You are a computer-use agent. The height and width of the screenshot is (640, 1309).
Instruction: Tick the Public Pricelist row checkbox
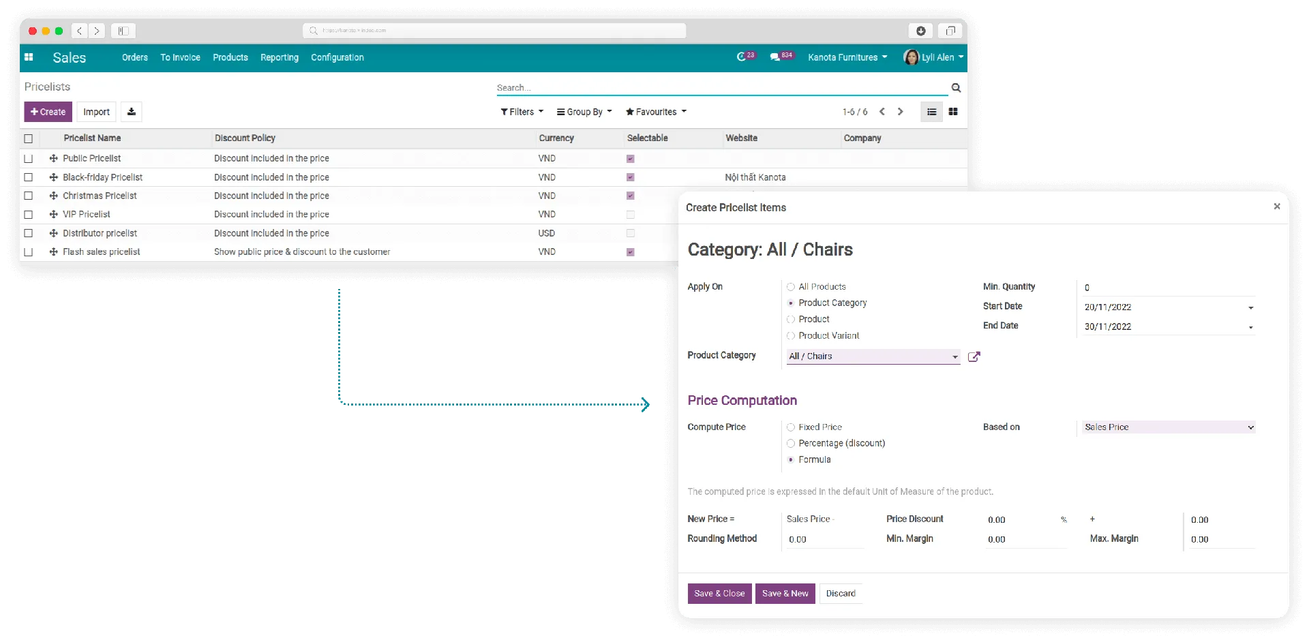[x=29, y=159]
